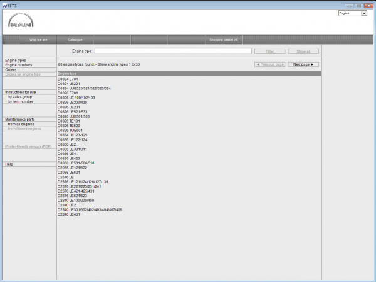Screen dimensions: 376x282
Task: Click the Filter button
Action: [269, 51]
